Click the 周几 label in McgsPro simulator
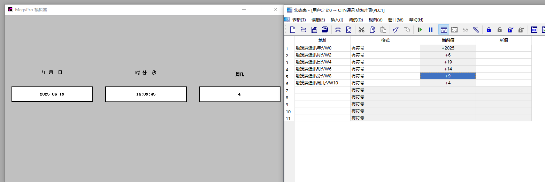Viewport: 545px width, 182px height. pos(240,75)
